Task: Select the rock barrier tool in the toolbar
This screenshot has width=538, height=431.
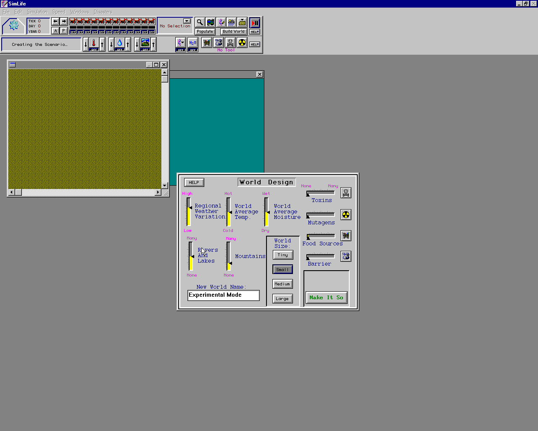Action: pyautogui.click(x=218, y=43)
